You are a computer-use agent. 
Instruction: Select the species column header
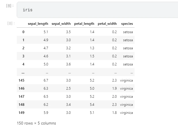pos(127,24)
